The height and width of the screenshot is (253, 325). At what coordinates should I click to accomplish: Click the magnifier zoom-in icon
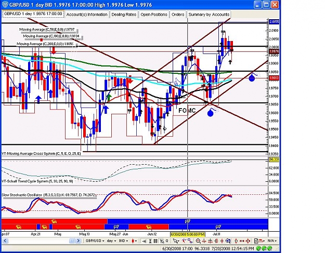[x=198, y=241]
